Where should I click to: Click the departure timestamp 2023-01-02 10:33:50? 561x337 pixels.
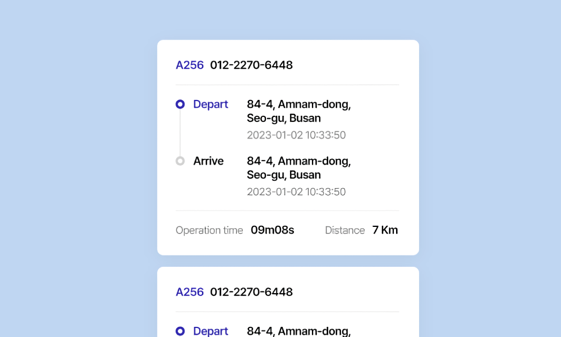[x=296, y=135]
